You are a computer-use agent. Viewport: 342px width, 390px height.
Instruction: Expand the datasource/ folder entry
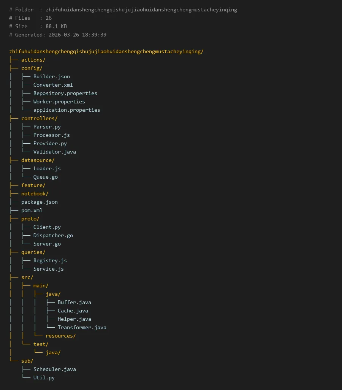[x=38, y=160]
